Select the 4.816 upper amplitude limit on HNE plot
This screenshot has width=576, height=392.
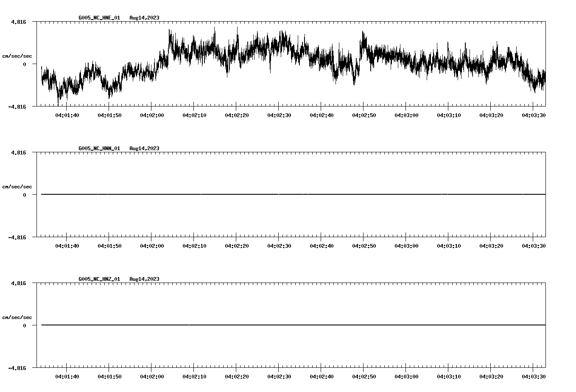19,21
